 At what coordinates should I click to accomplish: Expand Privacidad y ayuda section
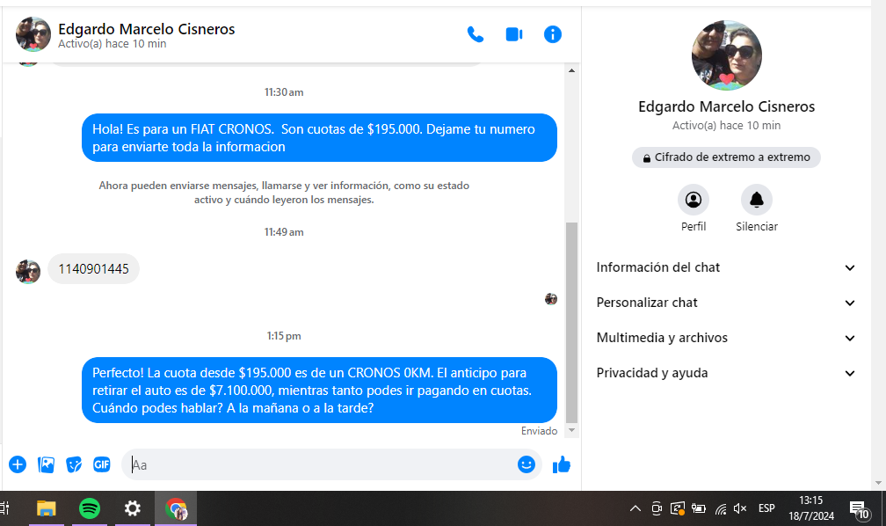coord(726,373)
